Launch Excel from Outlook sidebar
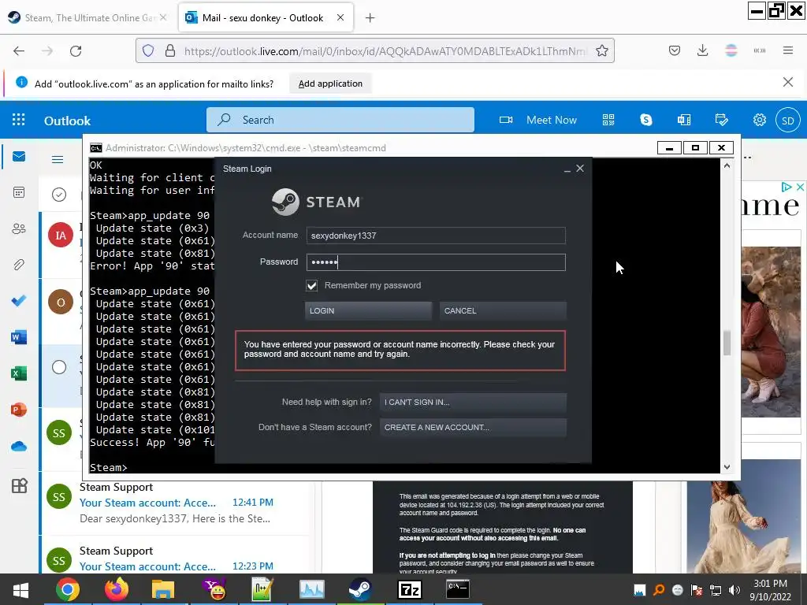807x605 pixels. pyautogui.click(x=19, y=373)
